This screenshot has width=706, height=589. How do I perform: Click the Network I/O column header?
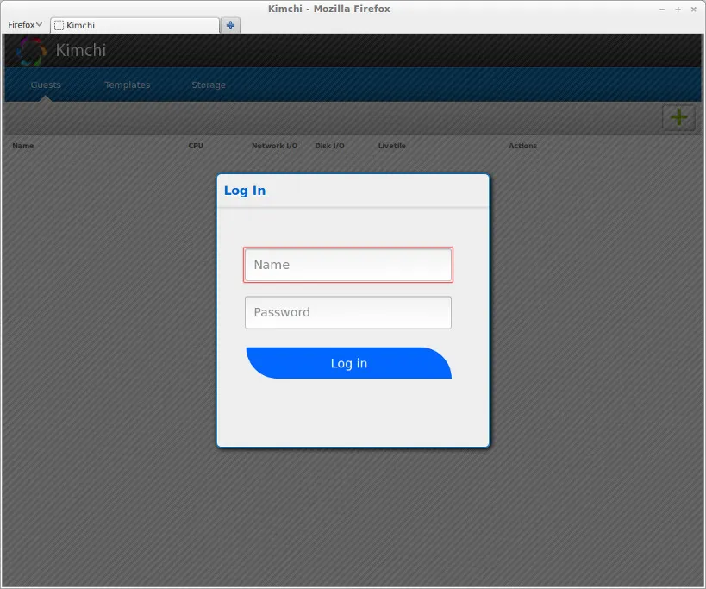point(274,146)
